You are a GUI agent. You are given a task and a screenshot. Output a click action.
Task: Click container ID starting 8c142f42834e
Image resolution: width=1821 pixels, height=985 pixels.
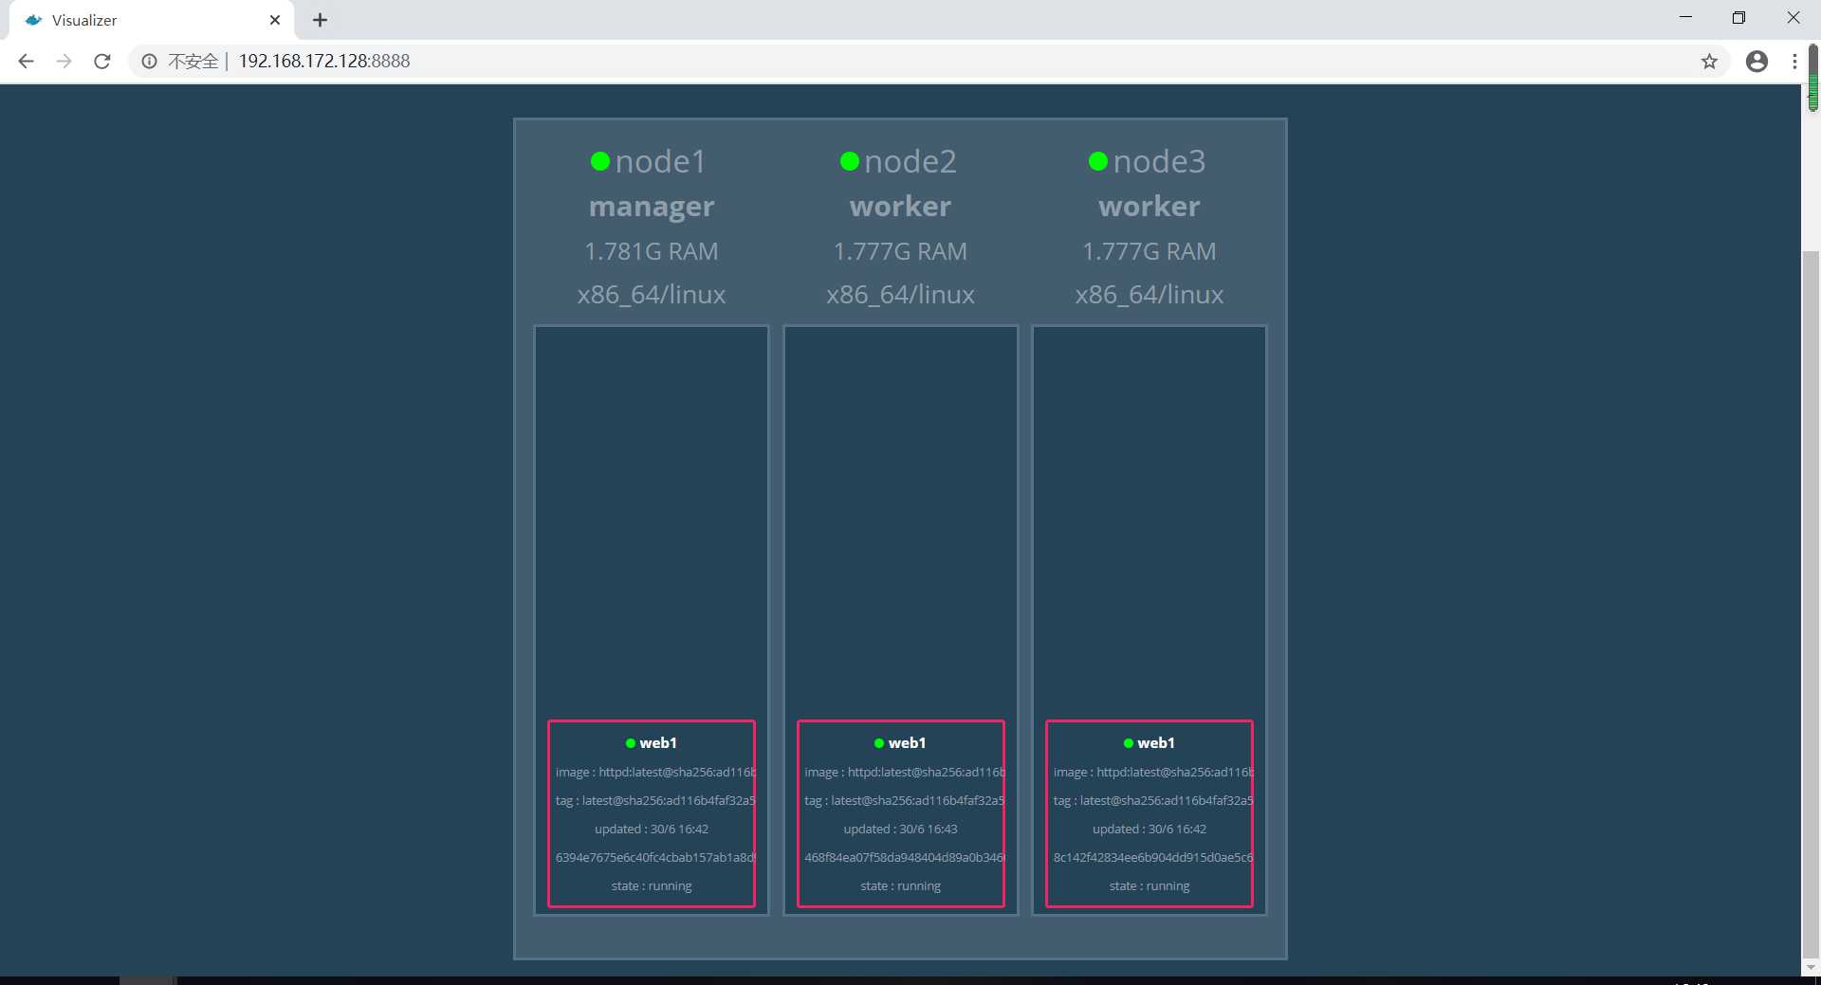1152,857
